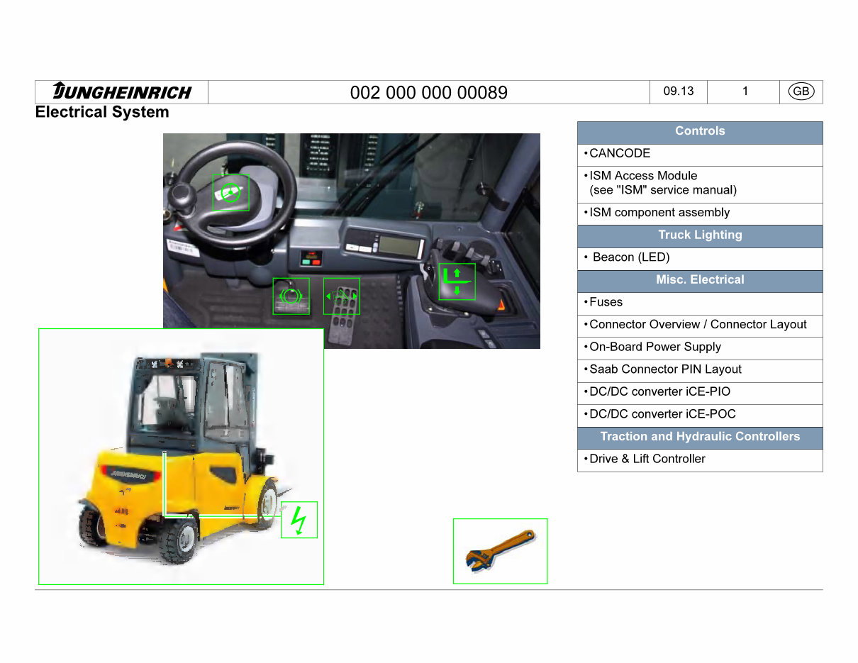The image size is (858, 663).
Task: Select the brake pedal hotspot icon
Action: 291,296
